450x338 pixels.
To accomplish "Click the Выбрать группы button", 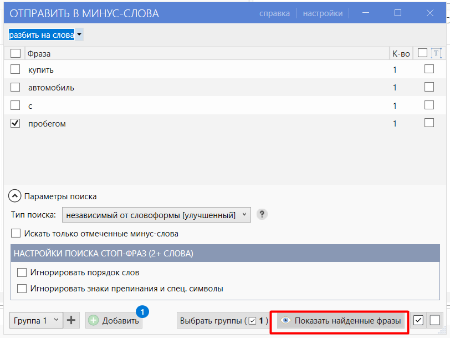I will (223, 320).
